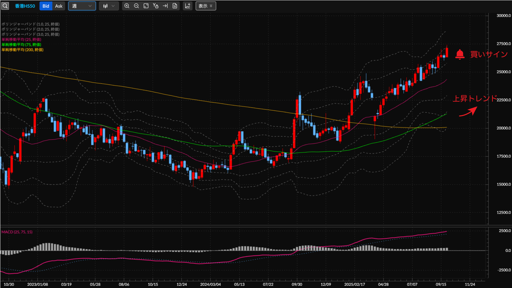Jump to latest bar arrow icon

point(165,6)
